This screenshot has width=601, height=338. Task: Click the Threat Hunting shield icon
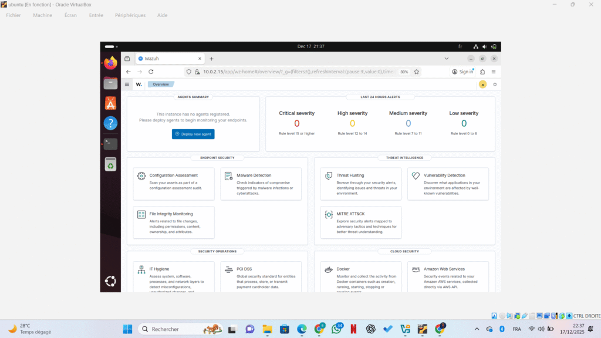329,176
